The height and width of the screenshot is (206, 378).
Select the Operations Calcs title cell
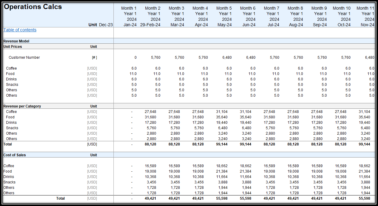[x=33, y=7]
